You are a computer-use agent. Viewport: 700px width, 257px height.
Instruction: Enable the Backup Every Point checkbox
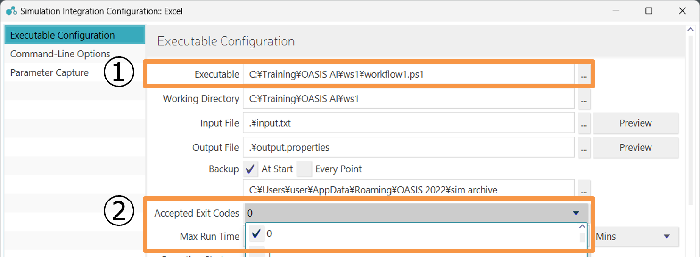tap(305, 169)
